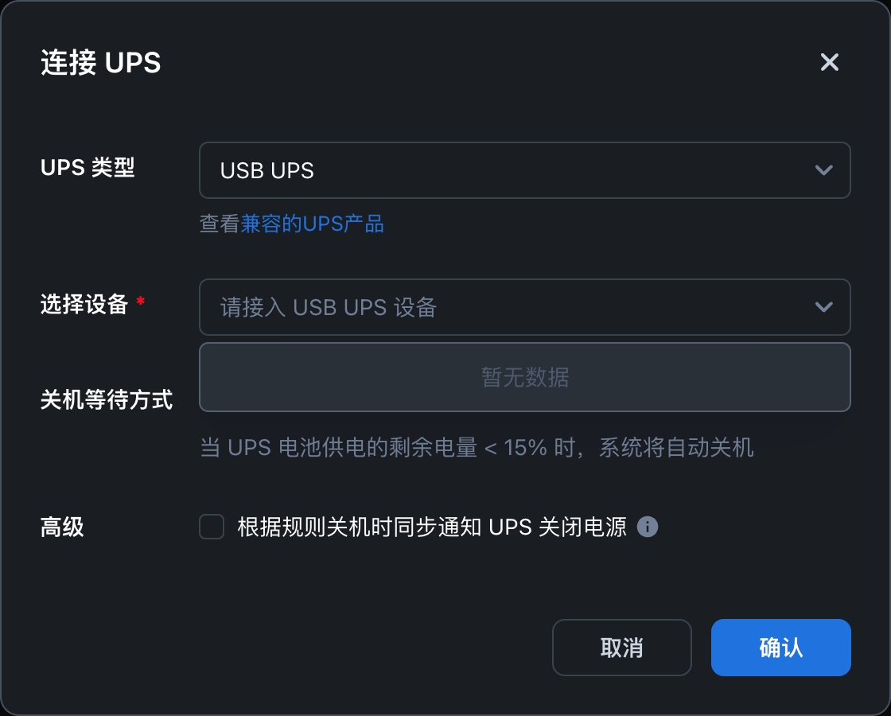This screenshot has width=891, height=716.
Task: Click the 关机等待方式 label
Action: pos(107,399)
